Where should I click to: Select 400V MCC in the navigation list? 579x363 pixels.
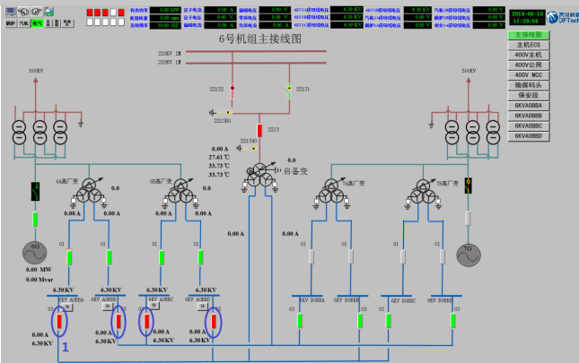click(x=527, y=75)
